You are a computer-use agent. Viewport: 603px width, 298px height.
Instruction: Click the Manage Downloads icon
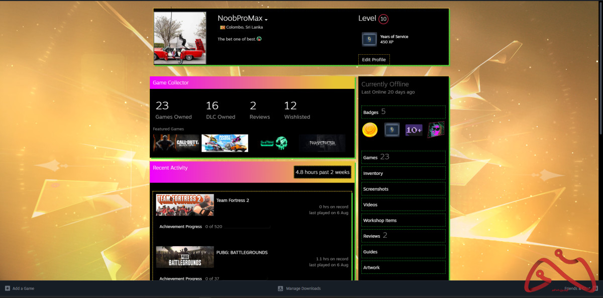(x=280, y=288)
